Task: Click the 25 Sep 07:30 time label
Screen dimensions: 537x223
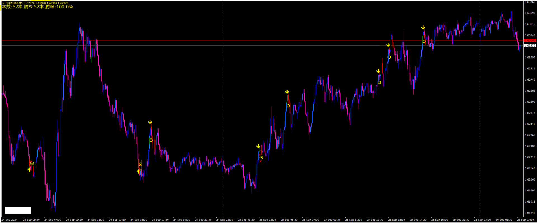Action: tap(310, 220)
